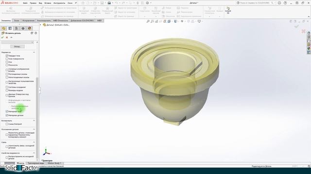Open the ConfigurationManager tab icon
The width and height of the screenshot is (311, 174).
click(x=17, y=29)
